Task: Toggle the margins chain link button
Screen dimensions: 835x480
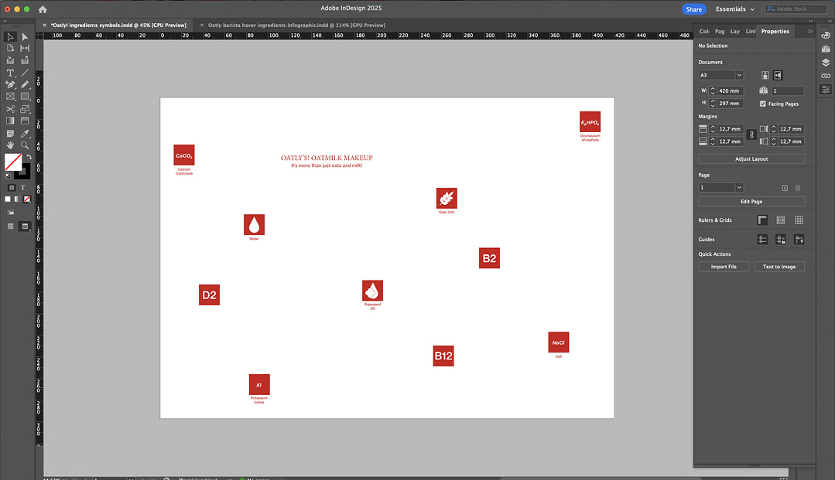Action: pos(751,134)
